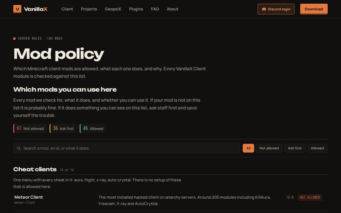Show only Allowed mods

(x=317, y=148)
